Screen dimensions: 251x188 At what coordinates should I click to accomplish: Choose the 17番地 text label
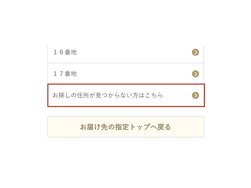(x=65, y=74)
